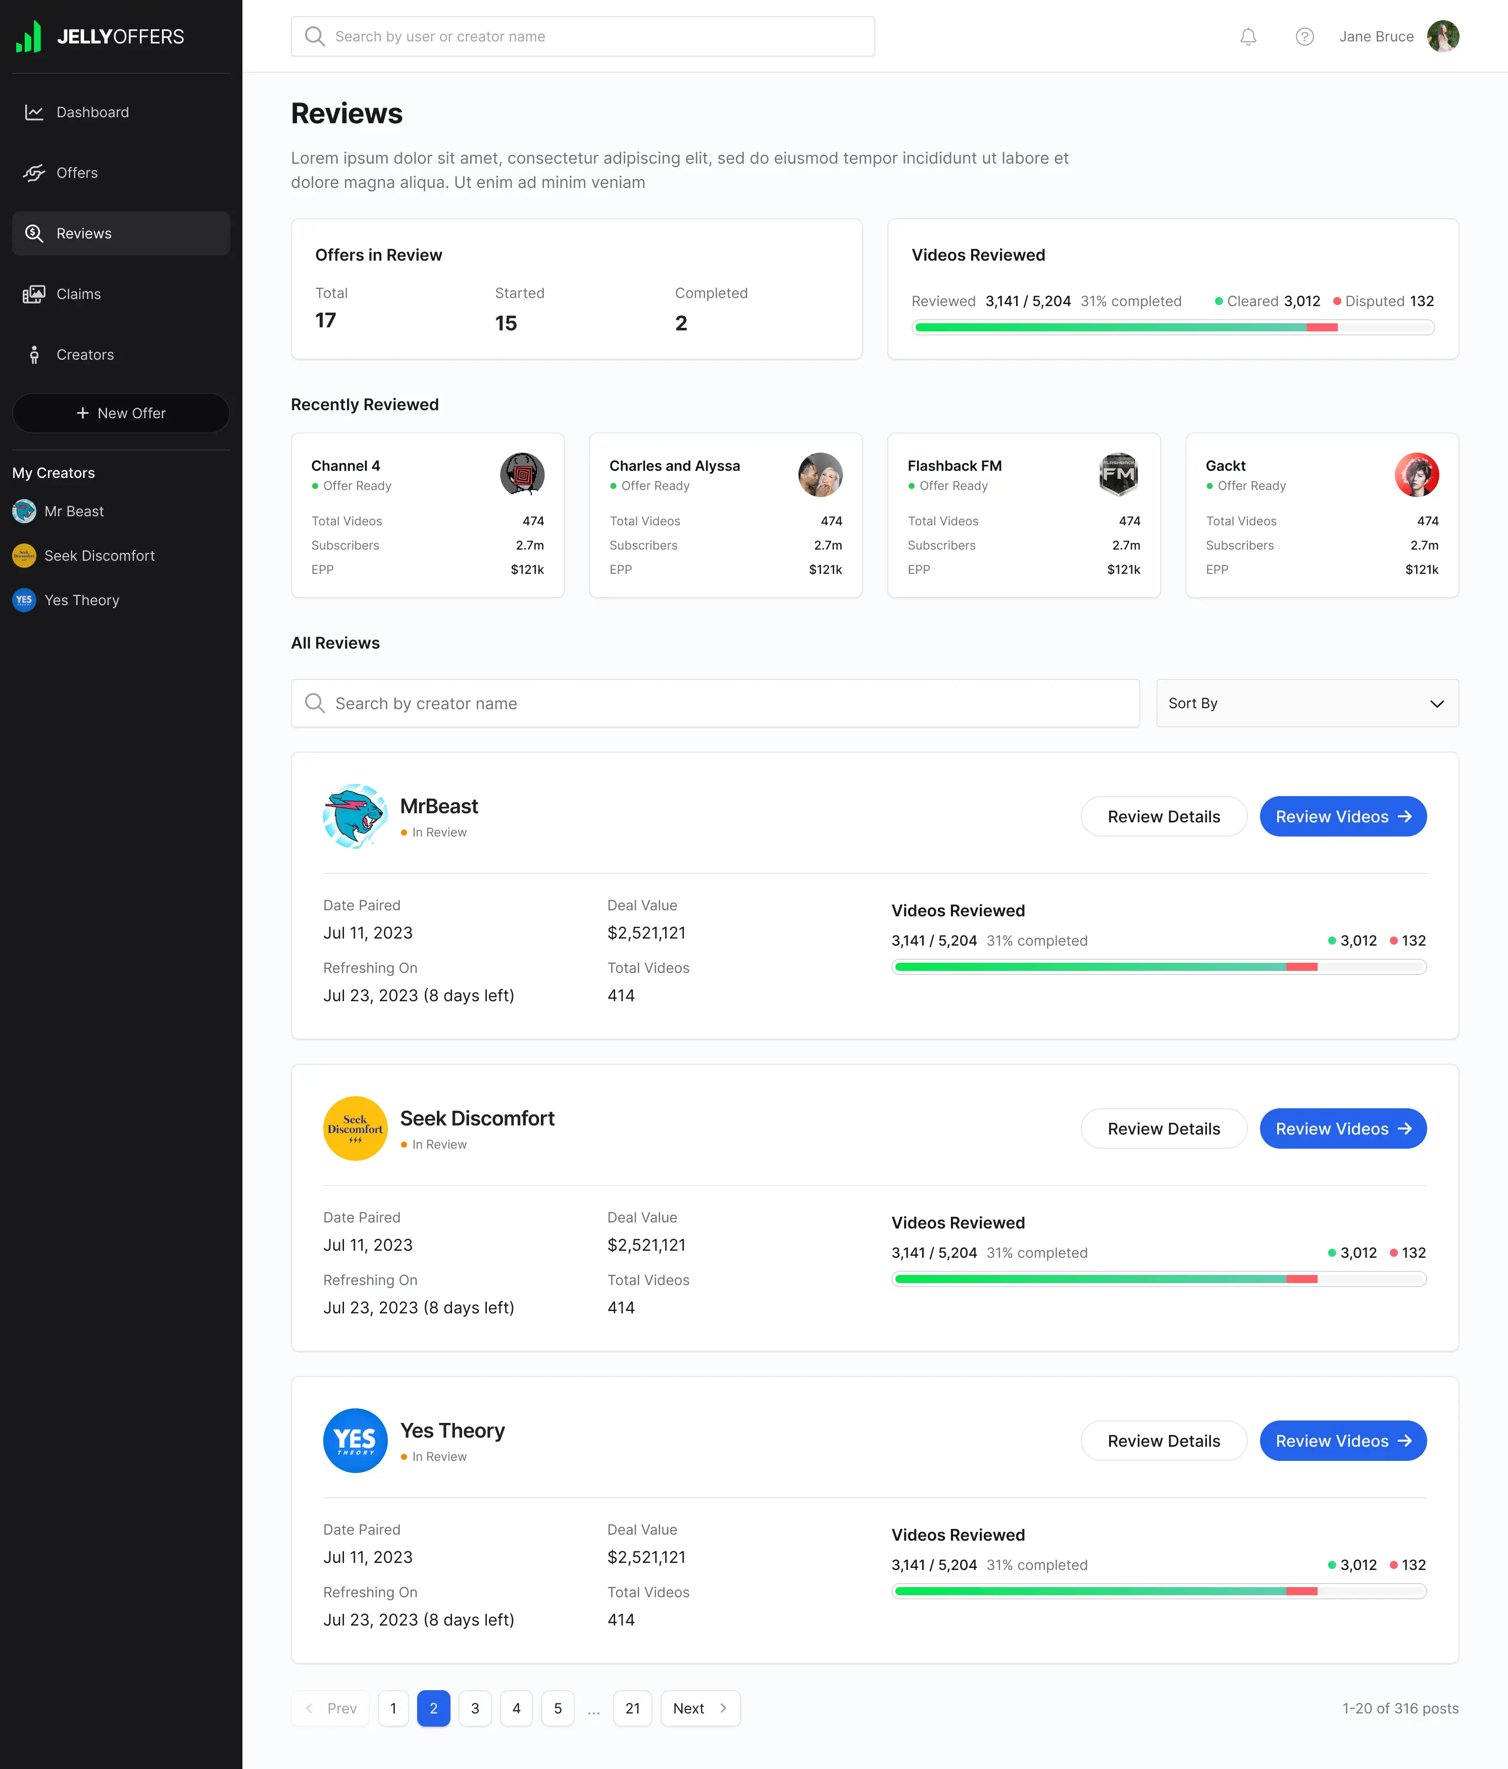
Task: Click the Disputed 132 legend label
Action: (1383, 302)
